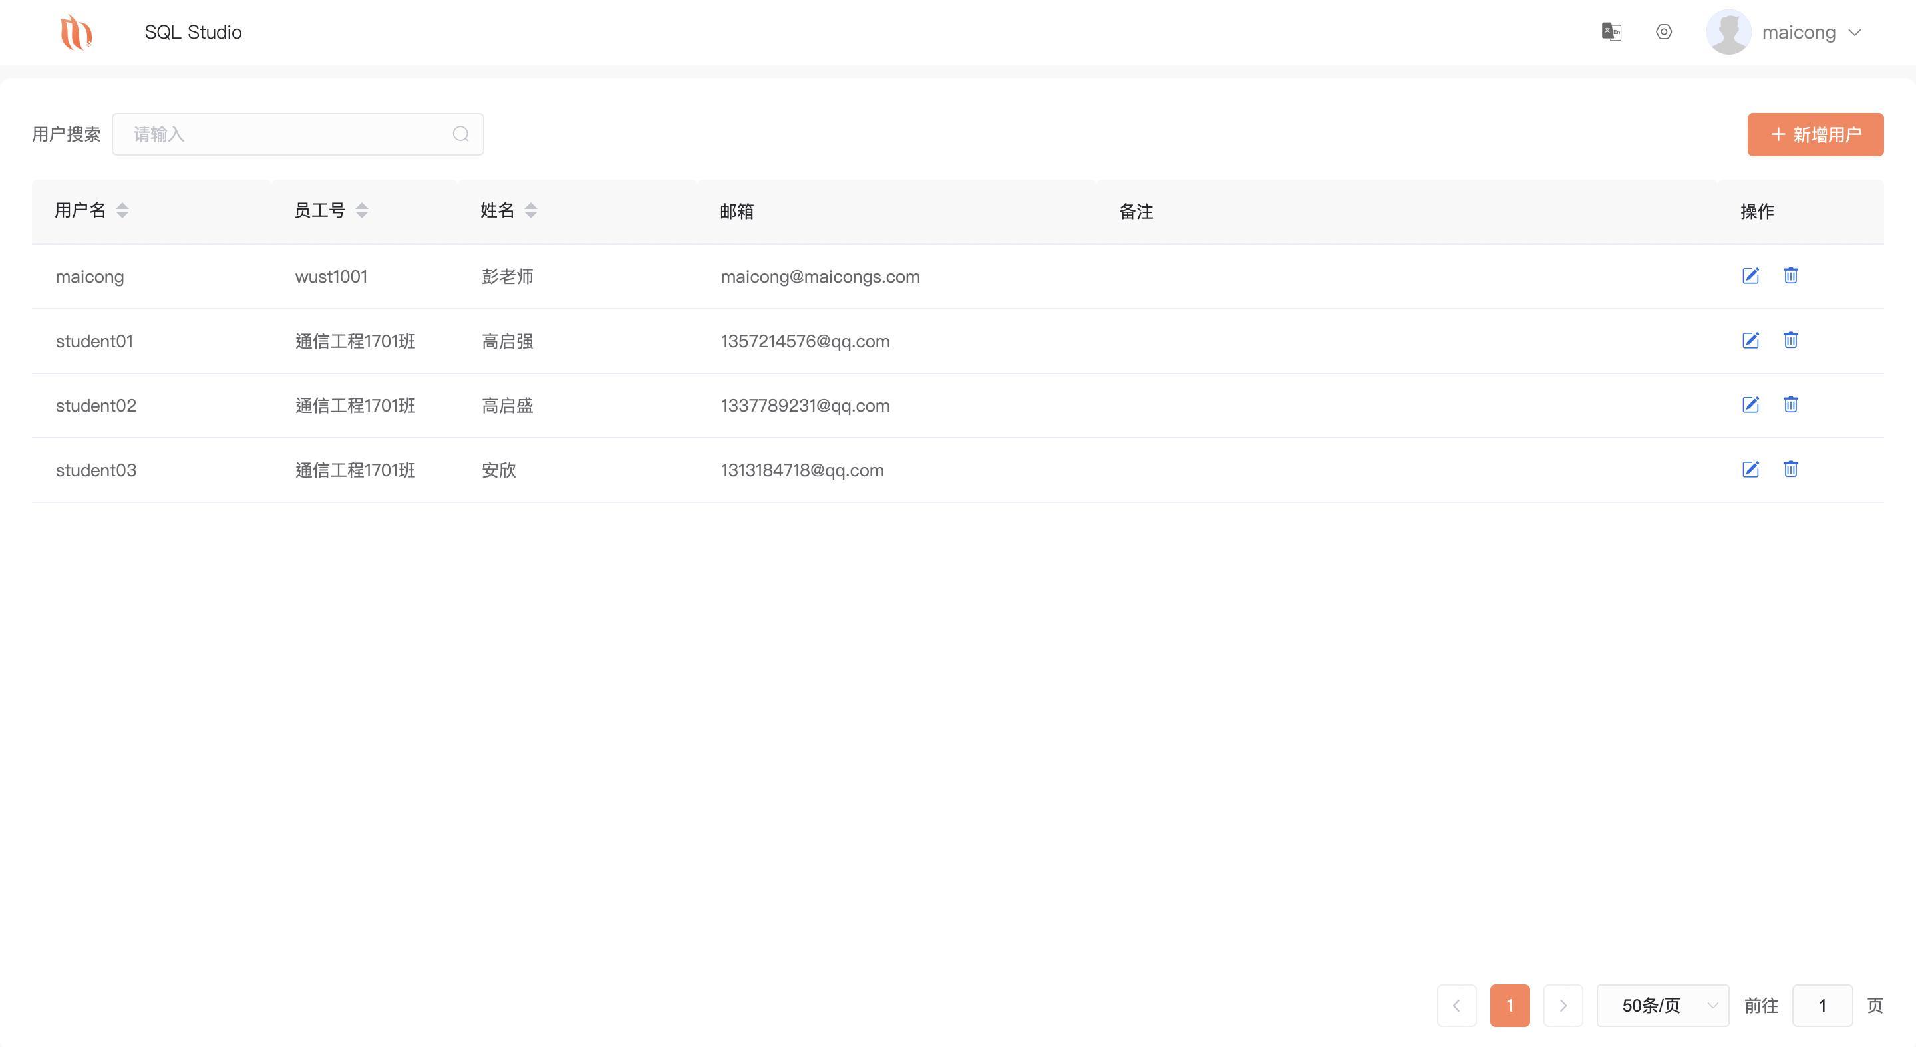The width and height of the screenshot is (1916, 1047).
Task: Remove the student03 user
Action: coord(1790,469)
